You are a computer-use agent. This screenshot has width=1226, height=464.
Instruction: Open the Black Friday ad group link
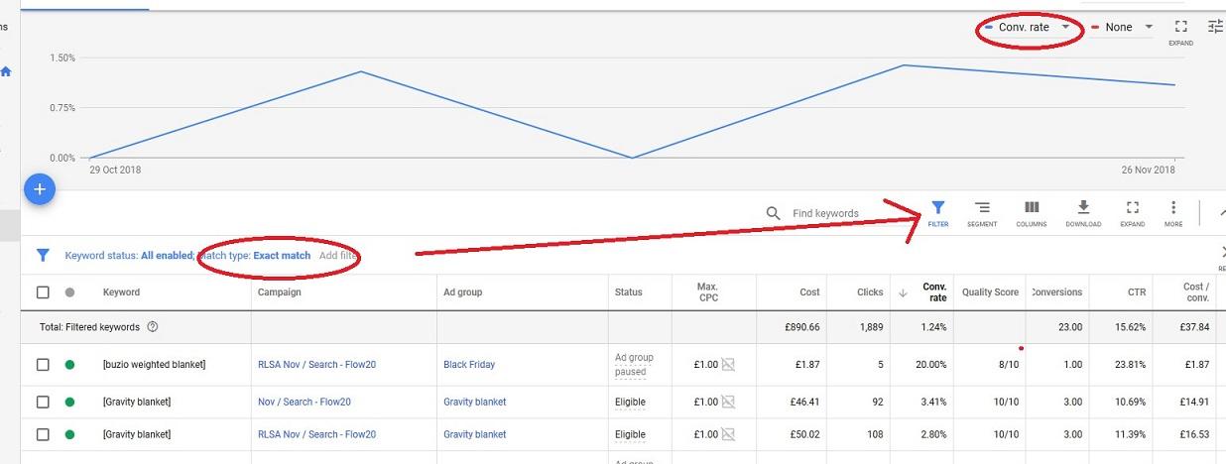(469, 365)
